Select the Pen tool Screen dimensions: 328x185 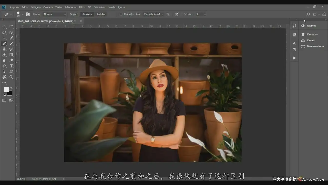click(4, 66)
